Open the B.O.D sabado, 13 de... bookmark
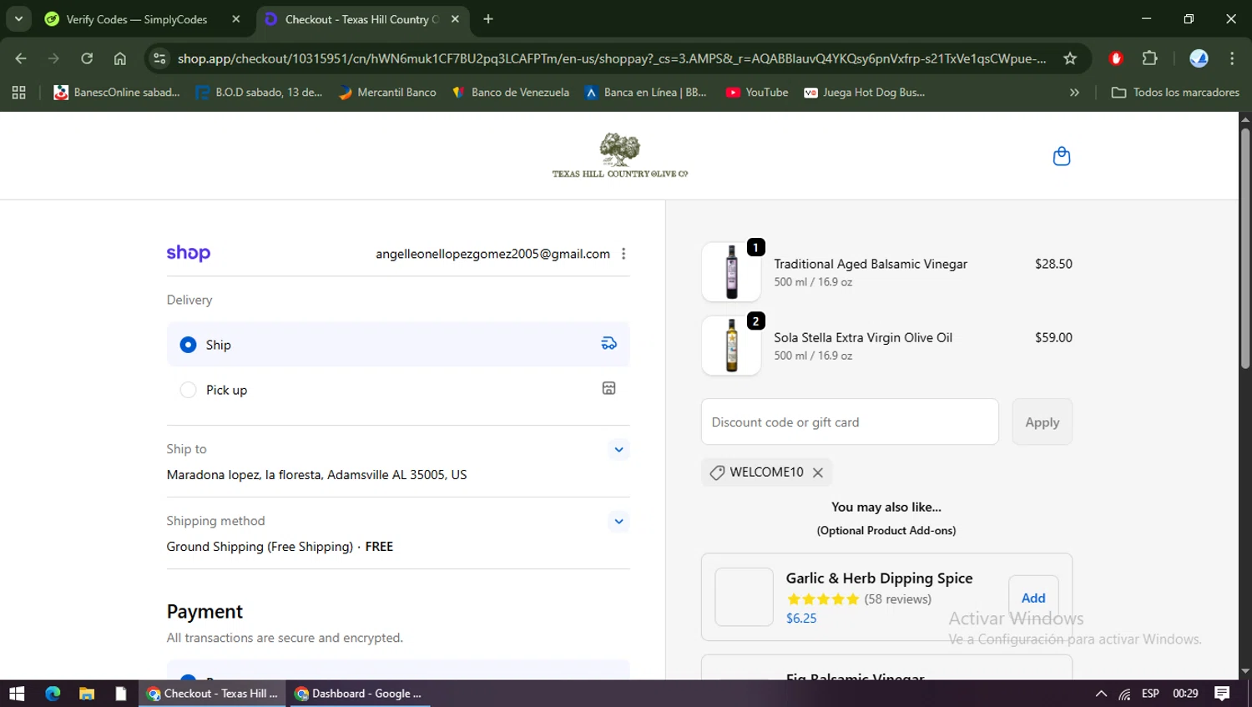Screen dimensions: 1252x707 point(259,93)
